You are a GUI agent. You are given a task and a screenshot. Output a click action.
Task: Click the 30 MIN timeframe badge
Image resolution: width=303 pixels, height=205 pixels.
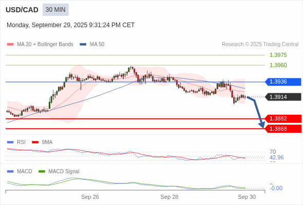pyautogui.click(x=55, y=10)
